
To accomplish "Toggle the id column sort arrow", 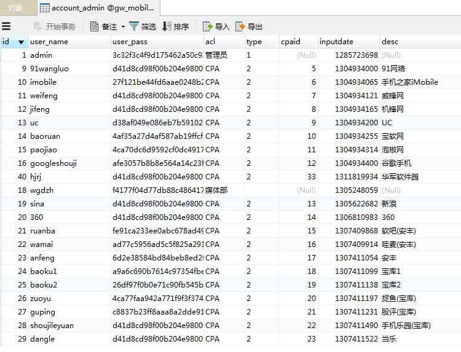I will click(x=21, y=42).
